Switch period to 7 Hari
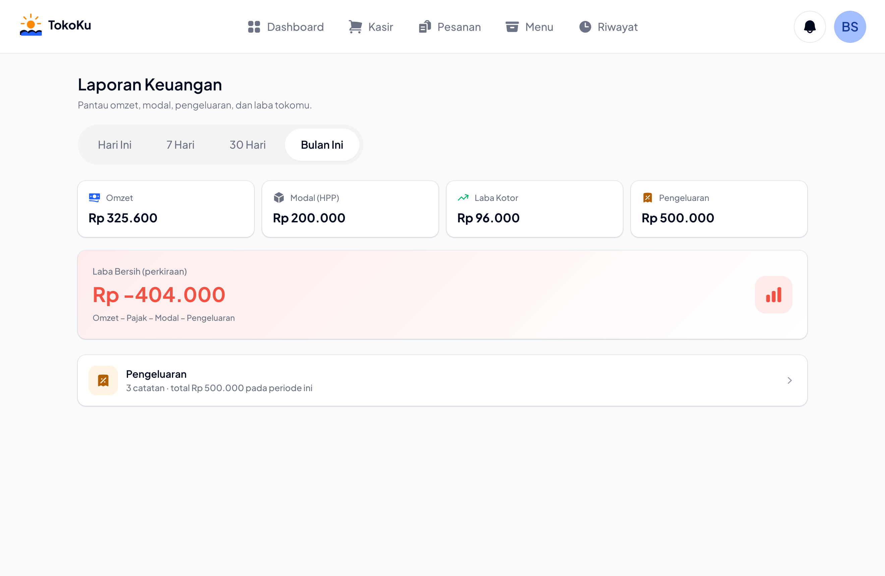Image resolution: width=885 pixels, height=576 pixels. point(180,145)
